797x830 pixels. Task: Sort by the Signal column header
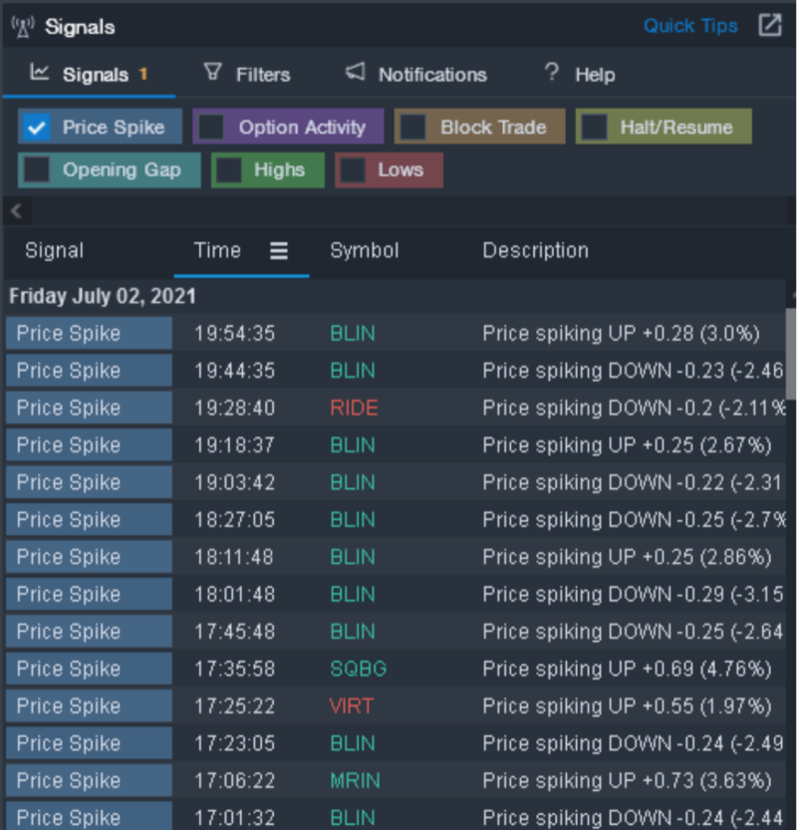click(x=55, y=250)
